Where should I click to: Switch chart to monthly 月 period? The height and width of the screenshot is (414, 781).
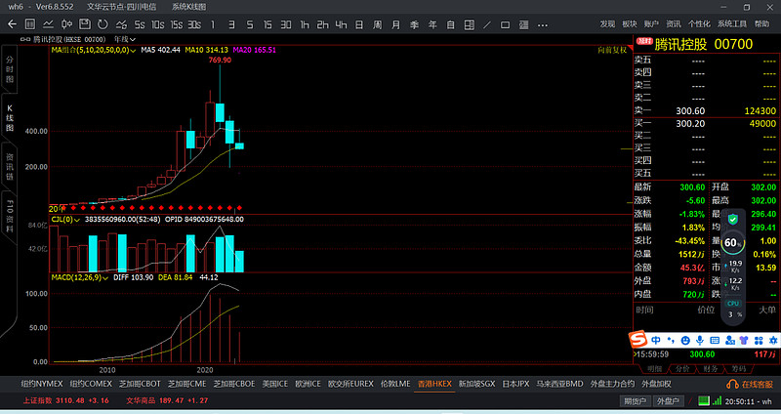[x=395, y=24]
